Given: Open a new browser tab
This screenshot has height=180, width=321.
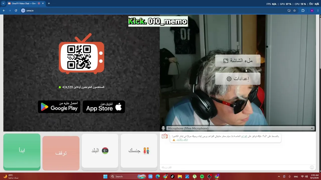Looking at the screenshot, I should point(49,3).
